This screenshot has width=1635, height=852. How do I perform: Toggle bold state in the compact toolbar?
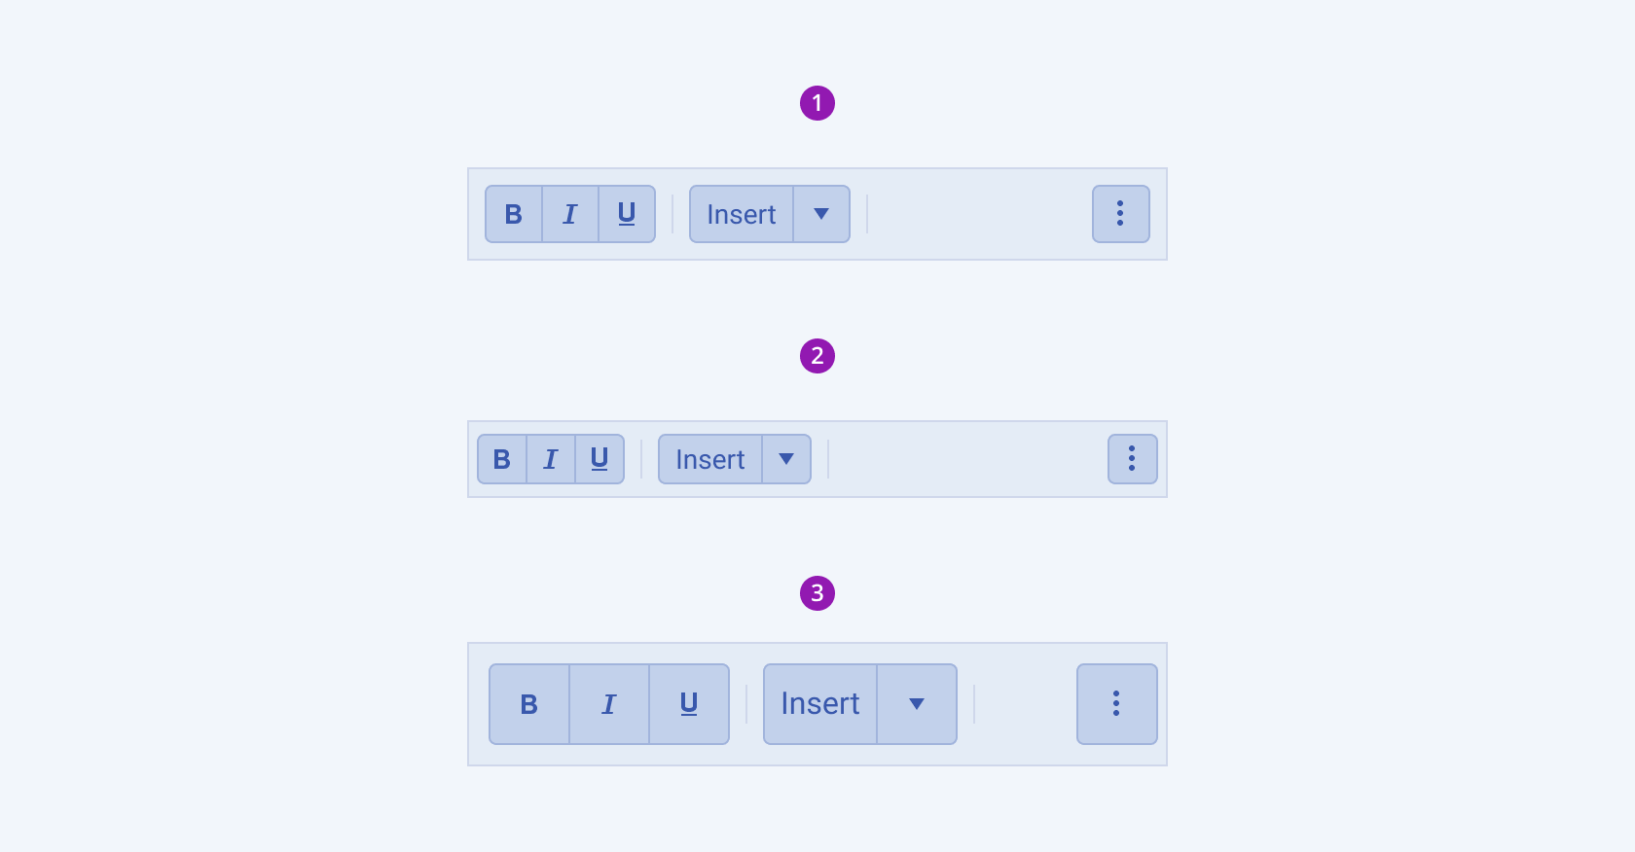pyautogui.click(x=501, y=459)
